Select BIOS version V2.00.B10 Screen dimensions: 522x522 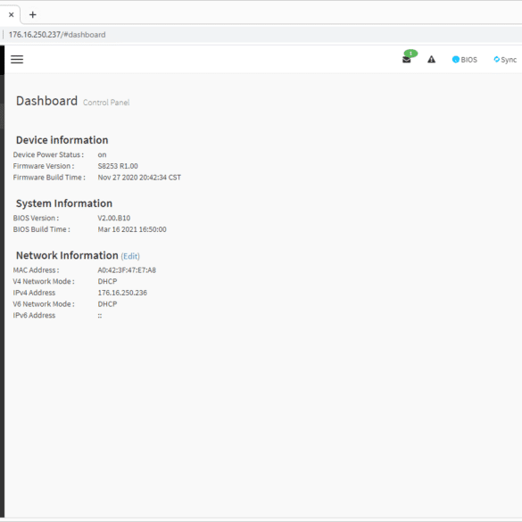tap(114, 218)
